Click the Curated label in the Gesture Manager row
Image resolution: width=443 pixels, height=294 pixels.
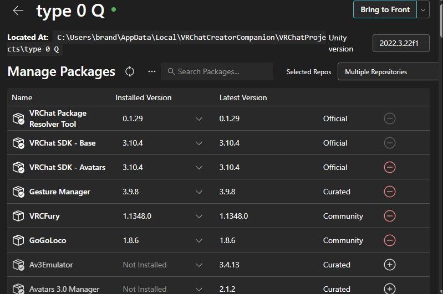click(337, 192)
